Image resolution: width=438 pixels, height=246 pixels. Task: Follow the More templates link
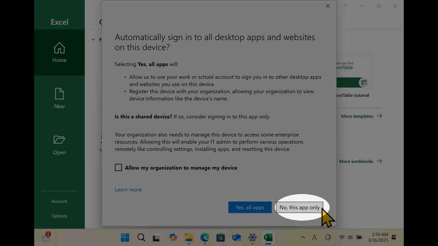point(361,116)
